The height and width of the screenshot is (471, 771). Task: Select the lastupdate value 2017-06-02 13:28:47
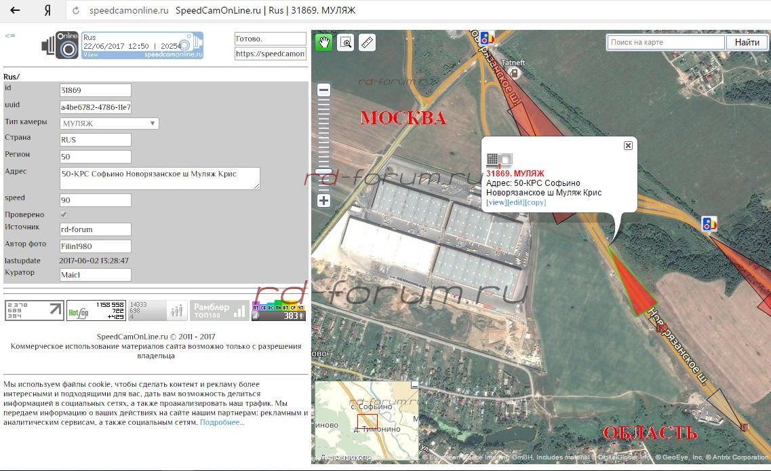[94, 261]
